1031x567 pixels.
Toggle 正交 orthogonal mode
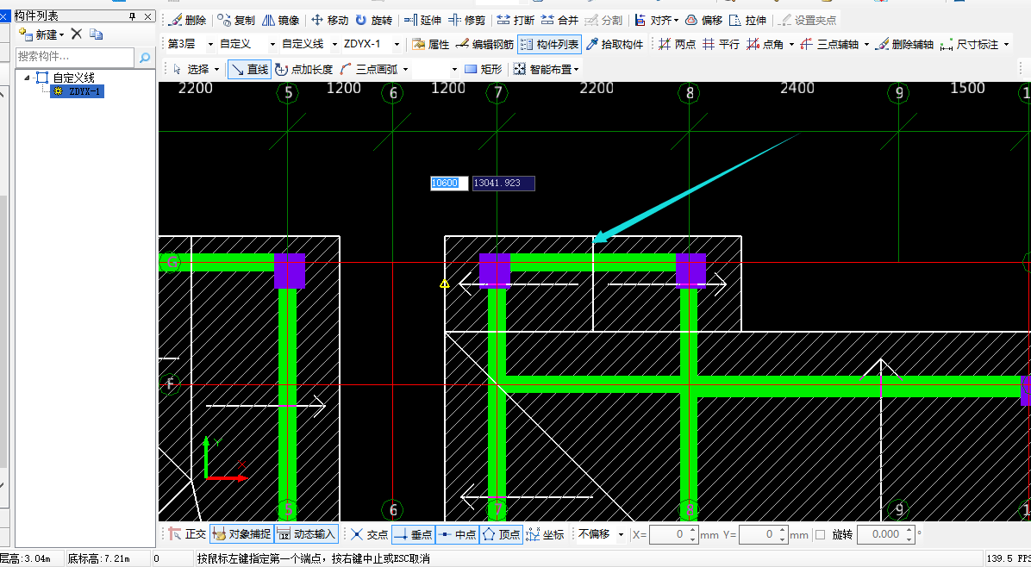tap(187, 534)
